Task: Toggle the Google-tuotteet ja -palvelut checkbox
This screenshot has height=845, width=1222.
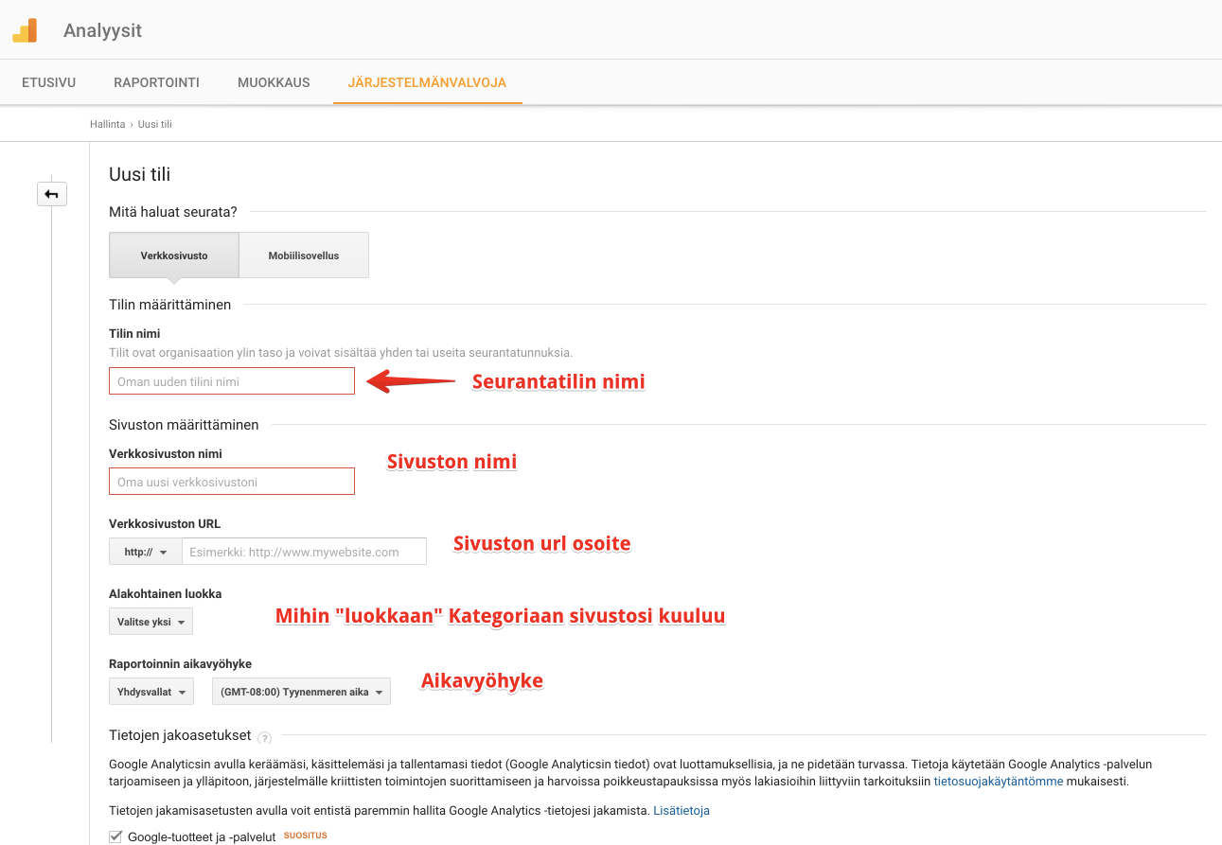Action: point(115,836)
